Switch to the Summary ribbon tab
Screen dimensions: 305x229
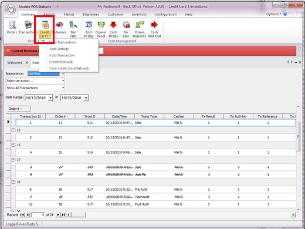28,14
